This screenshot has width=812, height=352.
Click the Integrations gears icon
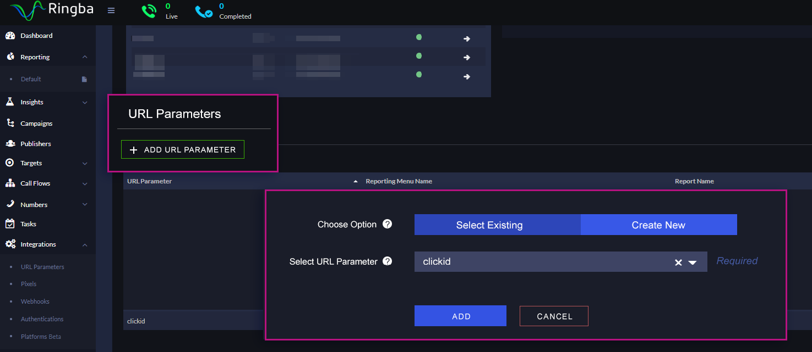pyautogui.click(x=10, y=244)
